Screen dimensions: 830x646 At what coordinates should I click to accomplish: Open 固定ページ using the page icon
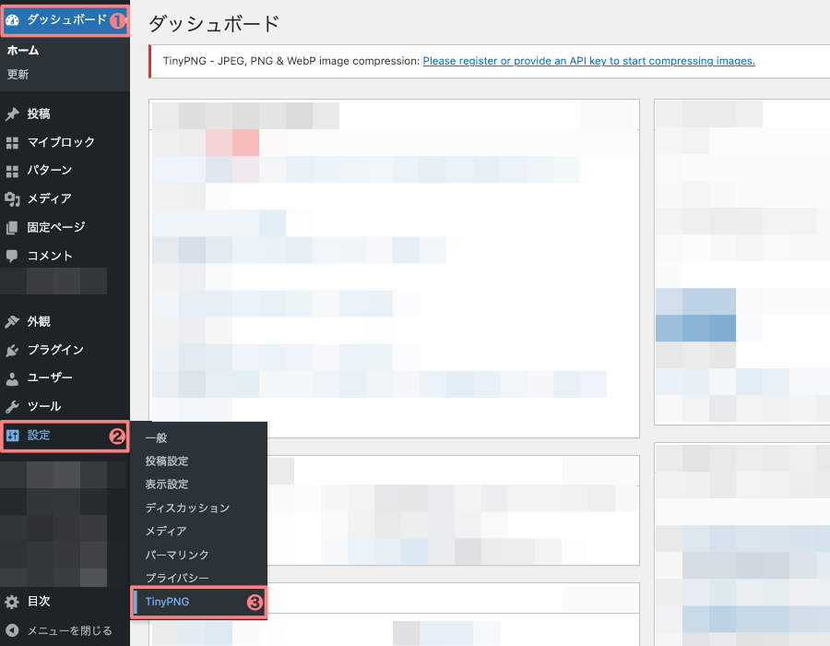[13, 226]
